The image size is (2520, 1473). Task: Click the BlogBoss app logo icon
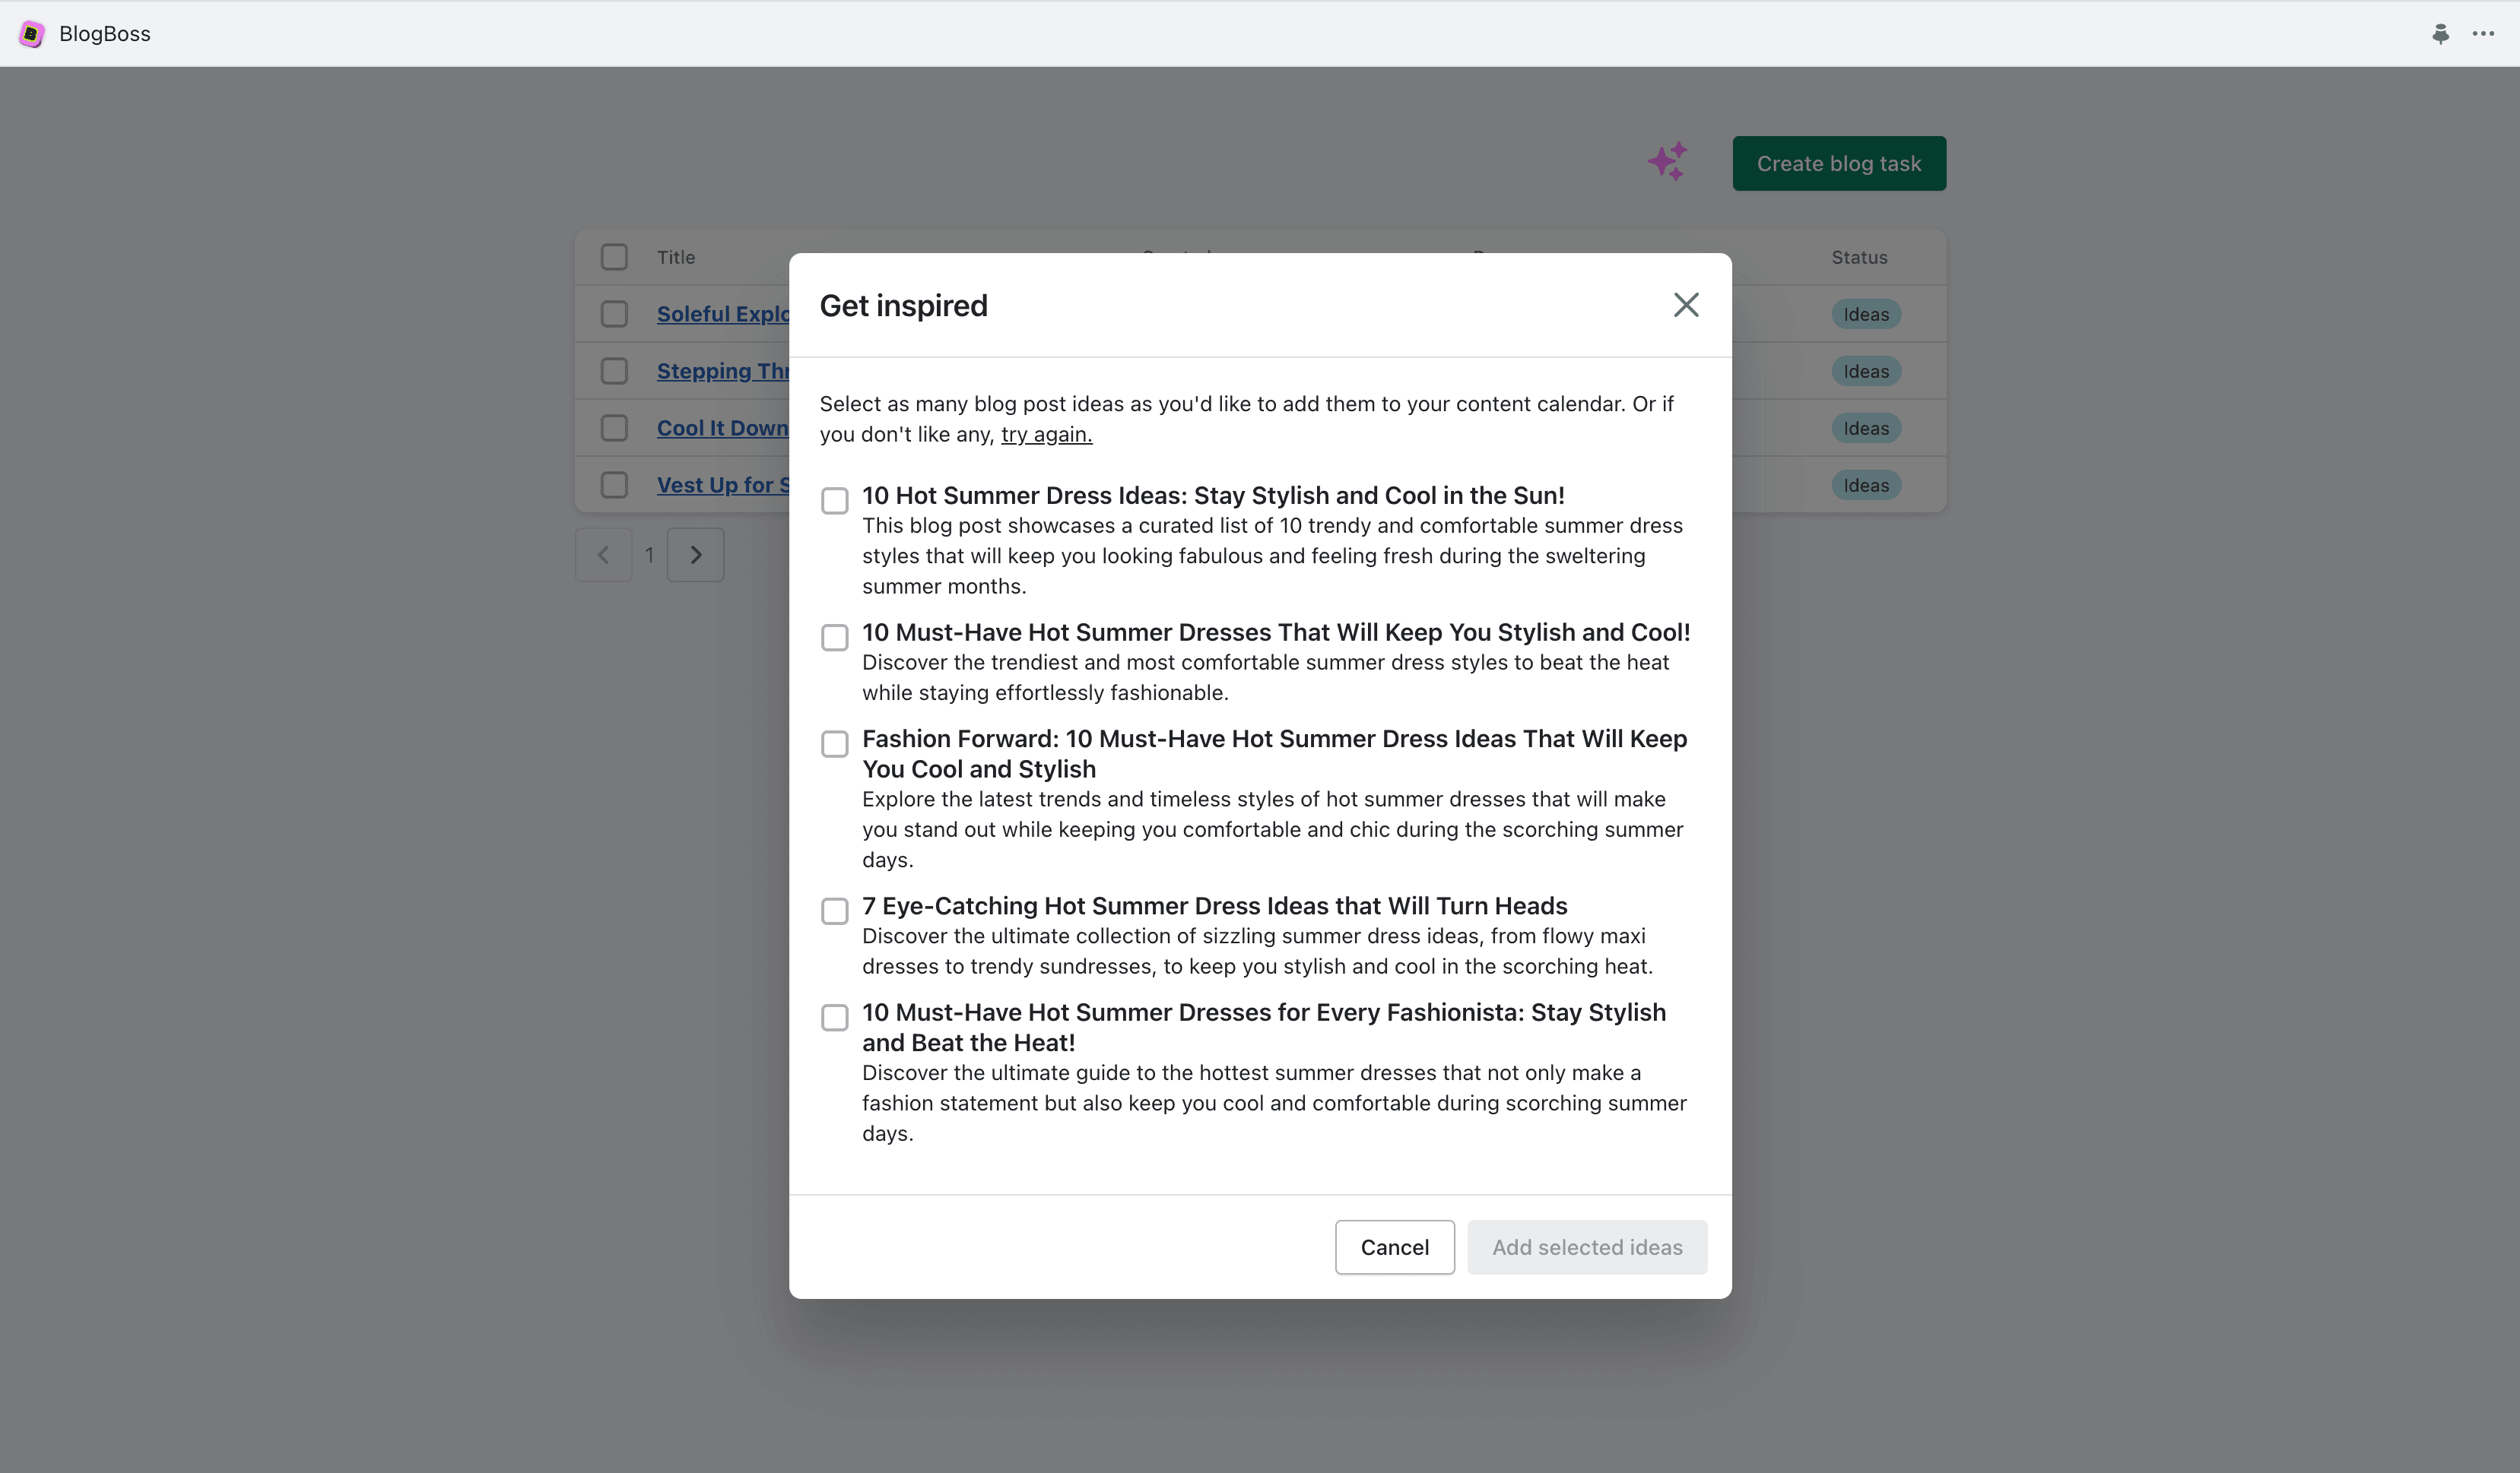(x=31, y=34)
